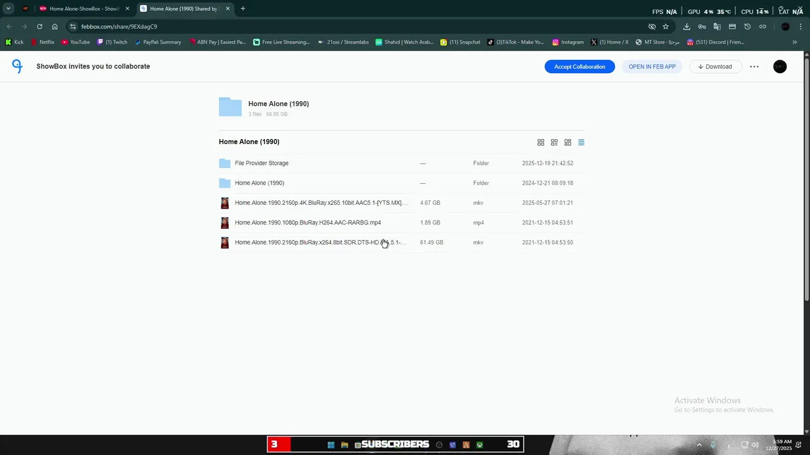Open browser downloads icon

[687, 27]
